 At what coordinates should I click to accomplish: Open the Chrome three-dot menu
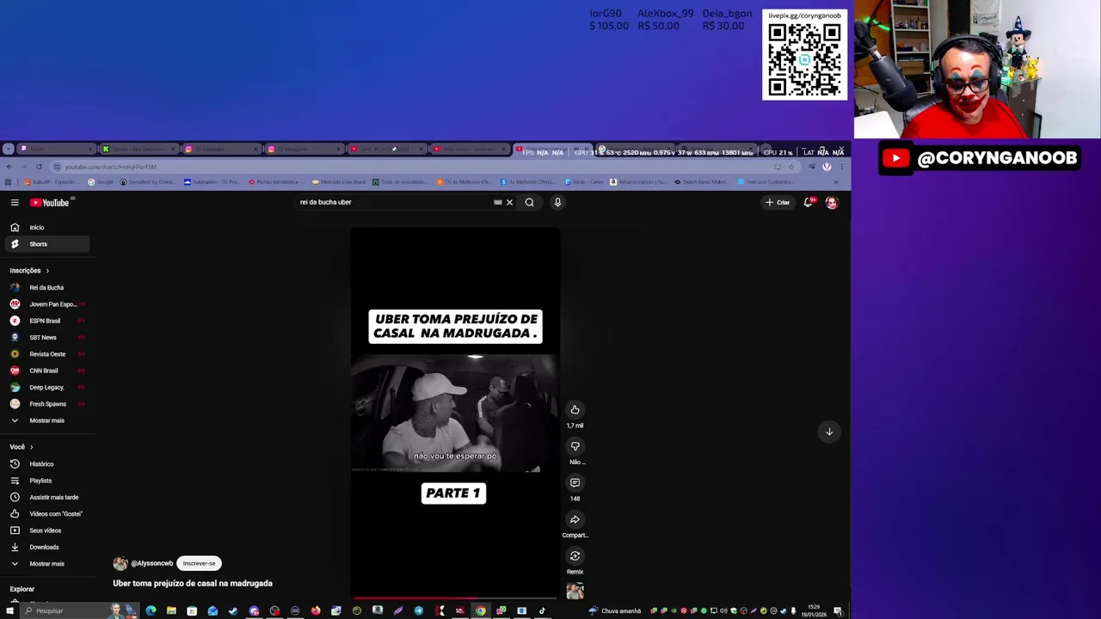pyautogui.click(x=841, y=167)
